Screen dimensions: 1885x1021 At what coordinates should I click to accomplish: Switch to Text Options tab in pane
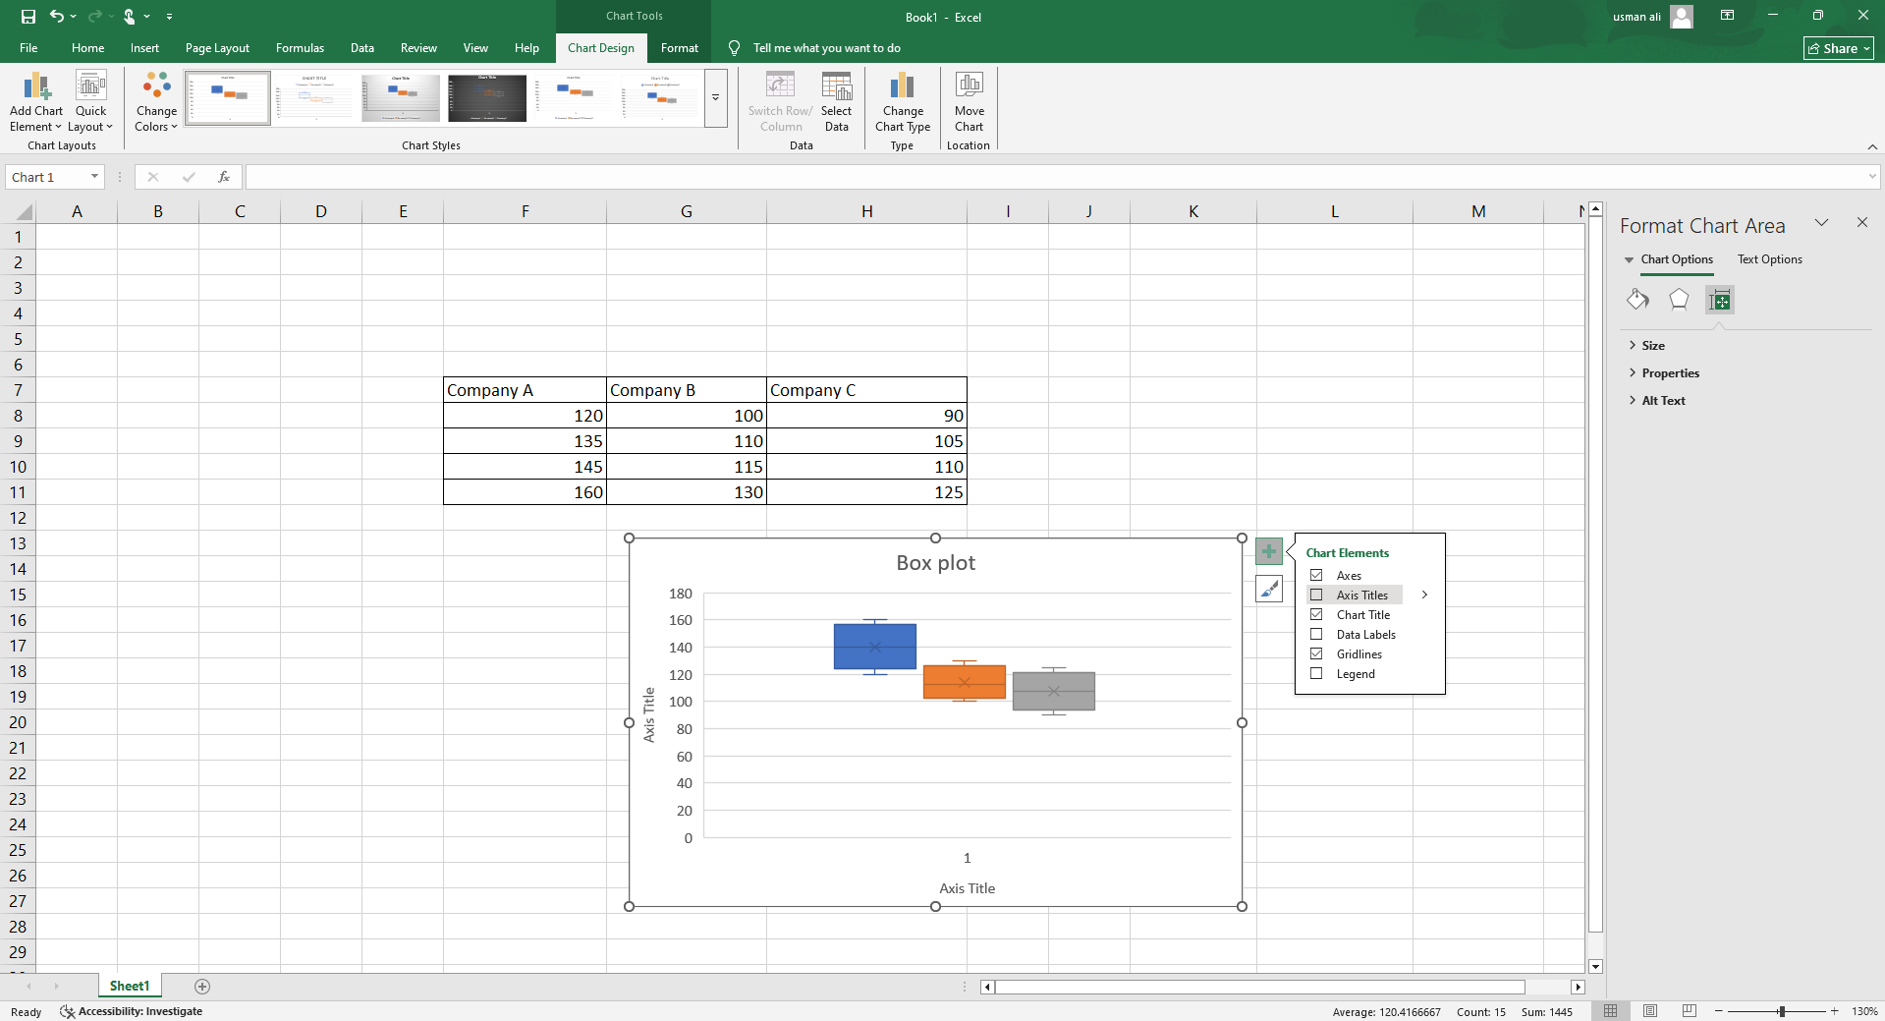(1769, 259)
